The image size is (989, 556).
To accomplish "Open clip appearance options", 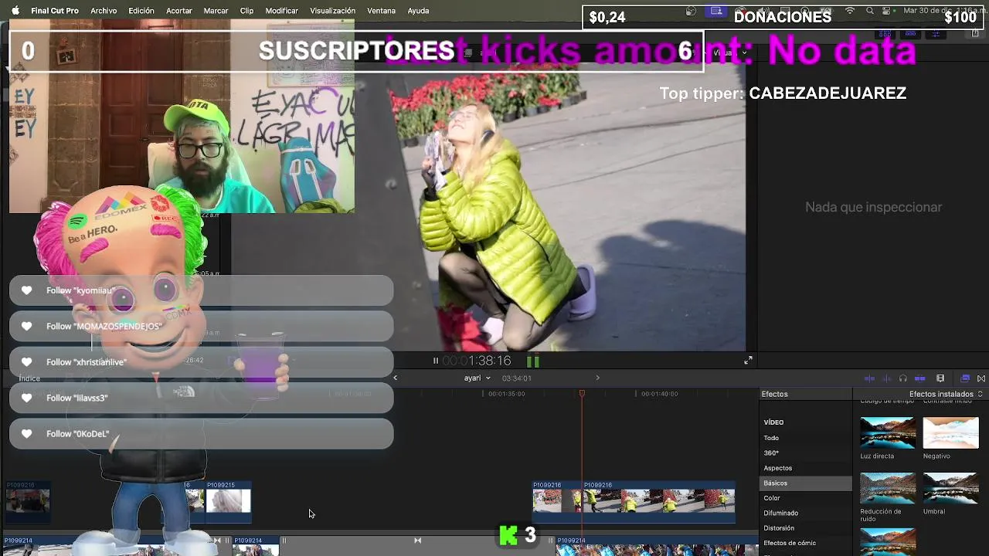I will (940, 378).
